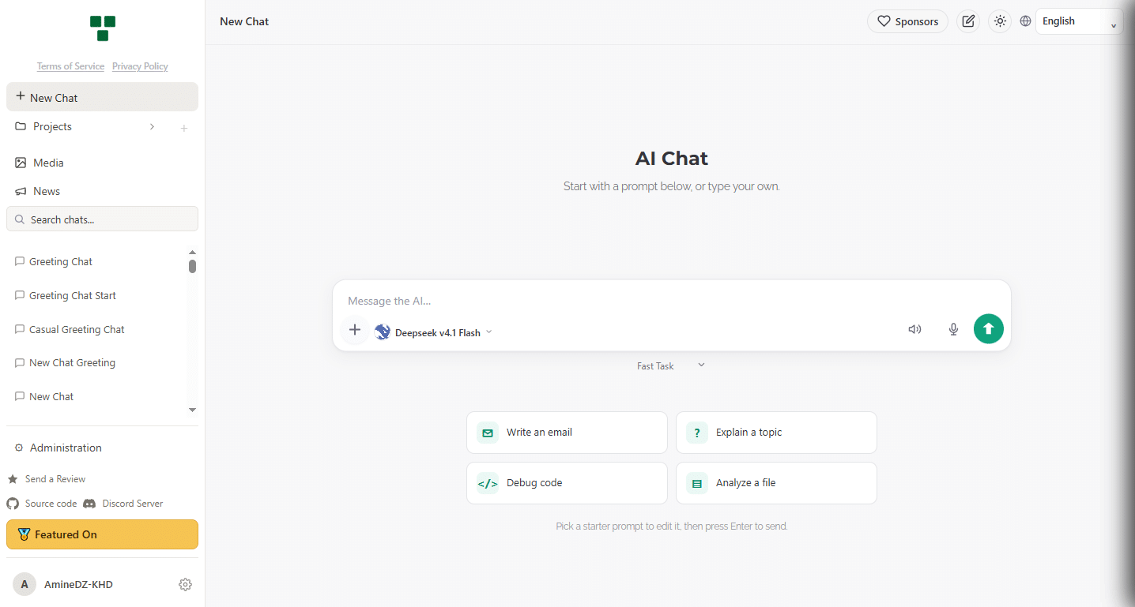1135x607 pixels.
Task: Open Projects in the sidebar
Action: coord(52,126)
